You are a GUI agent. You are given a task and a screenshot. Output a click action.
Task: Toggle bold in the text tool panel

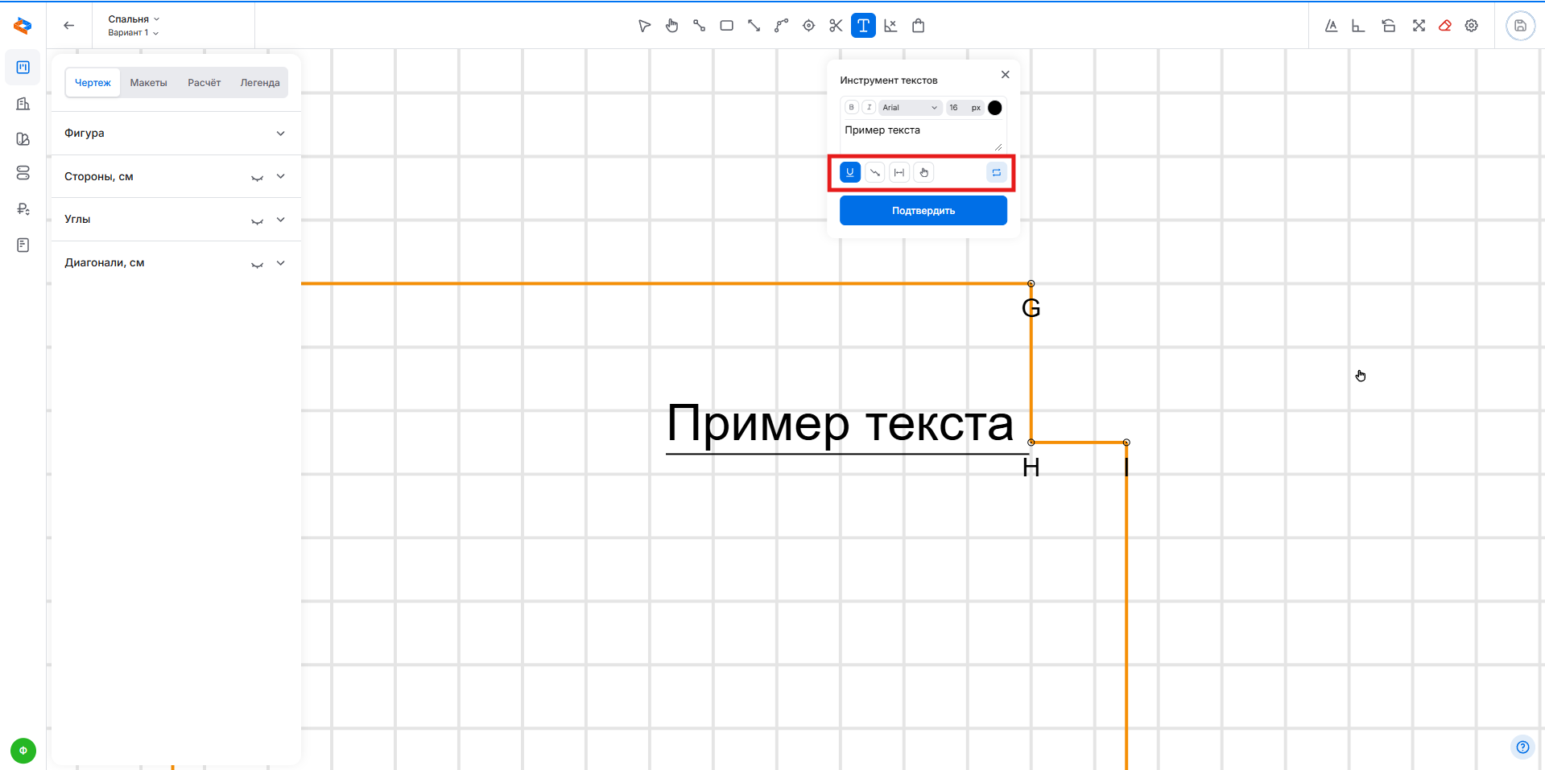851,107
